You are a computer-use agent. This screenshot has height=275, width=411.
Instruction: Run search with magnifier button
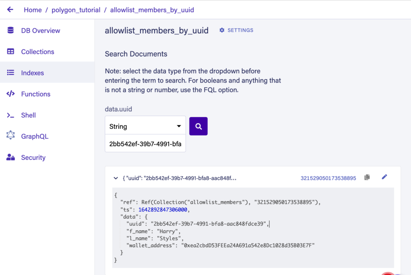[x=198, y=126]
